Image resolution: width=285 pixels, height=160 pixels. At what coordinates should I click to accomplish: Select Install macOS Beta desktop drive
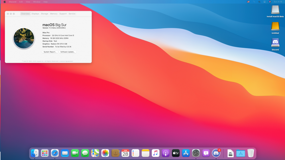(x=275, y=11)
